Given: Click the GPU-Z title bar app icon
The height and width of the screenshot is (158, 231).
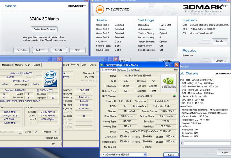Looking at the screenshot, I should click(102, 65).
